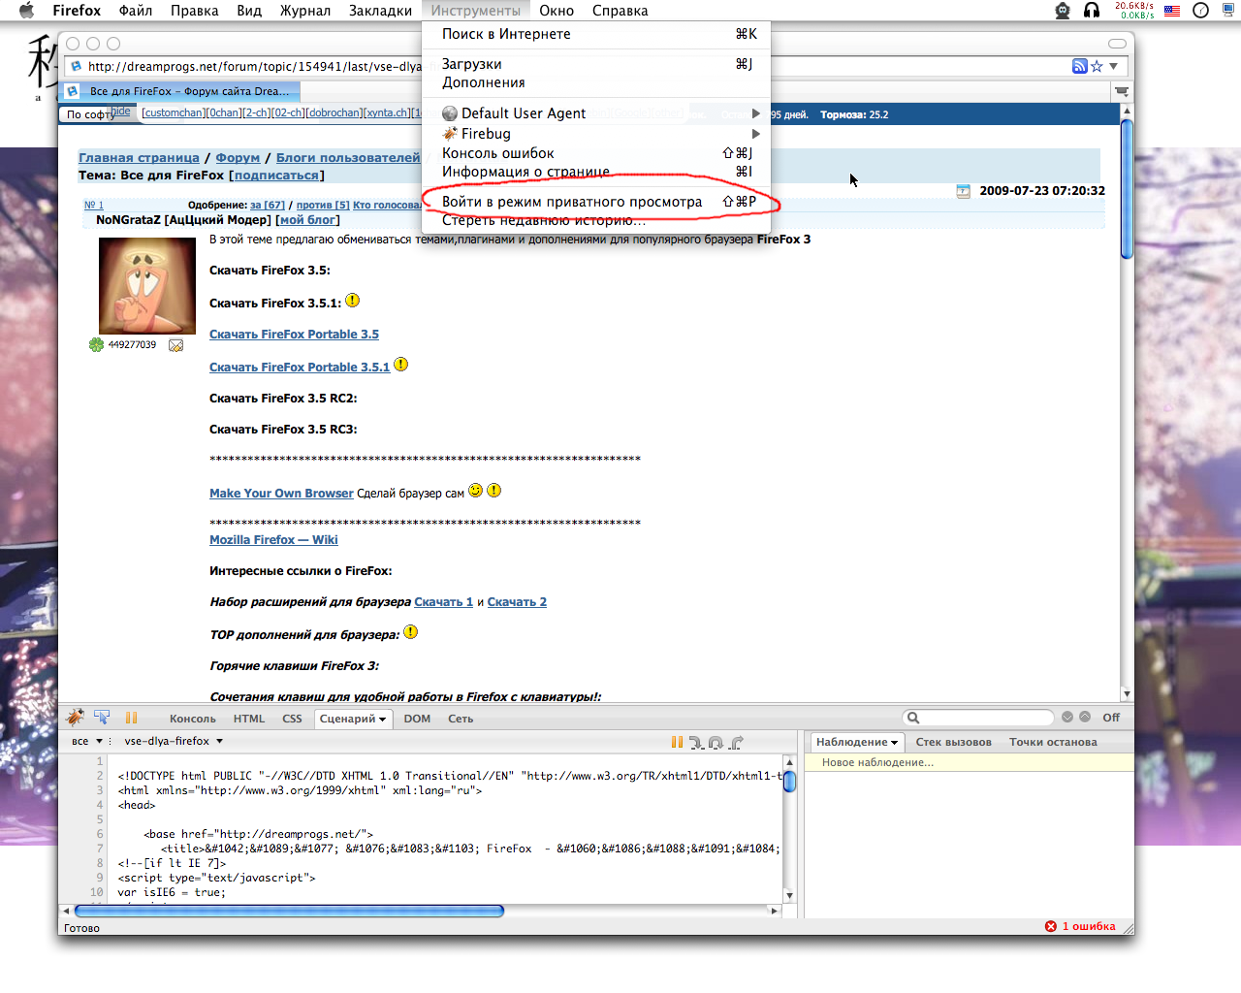This screenshot has height=993, width=1241.
Task: Click the Step Into debugger icon
Action: (x=696, y=743)
